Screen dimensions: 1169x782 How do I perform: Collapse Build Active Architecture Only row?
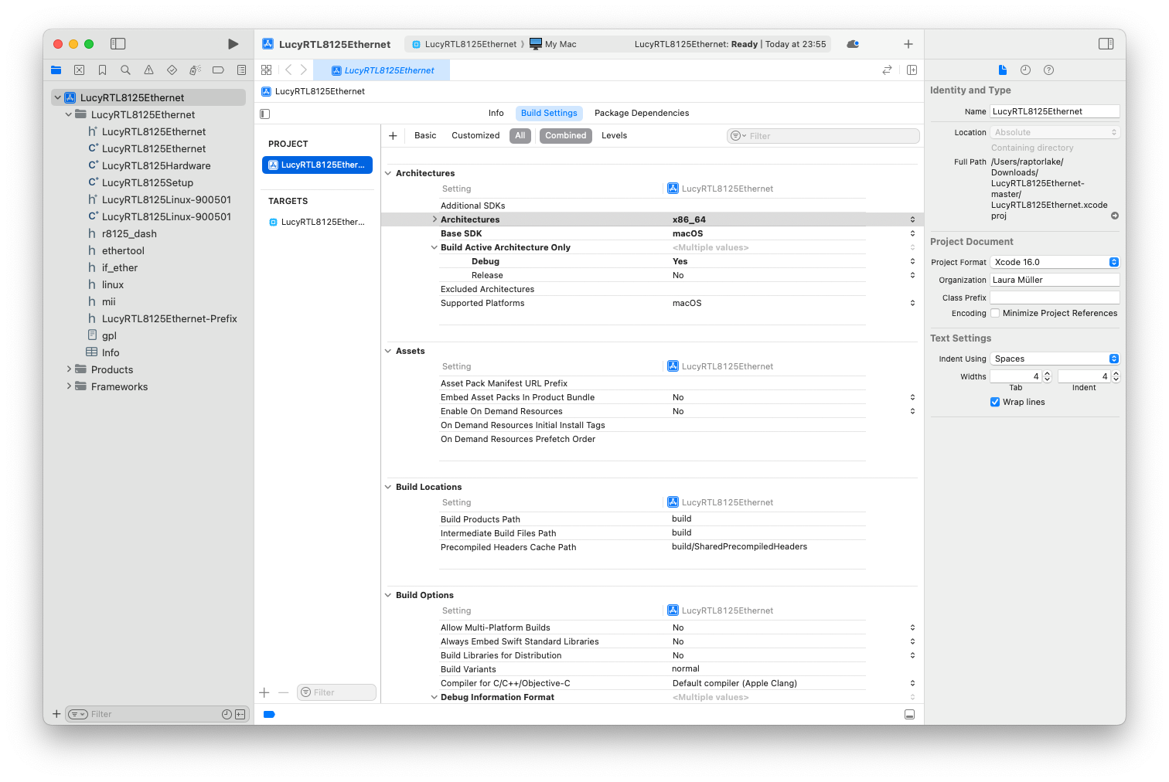[x=435, y=248]
